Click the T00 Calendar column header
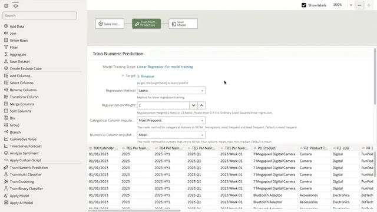The height and width of the screenshot is (212, 377). coord(104,148)
